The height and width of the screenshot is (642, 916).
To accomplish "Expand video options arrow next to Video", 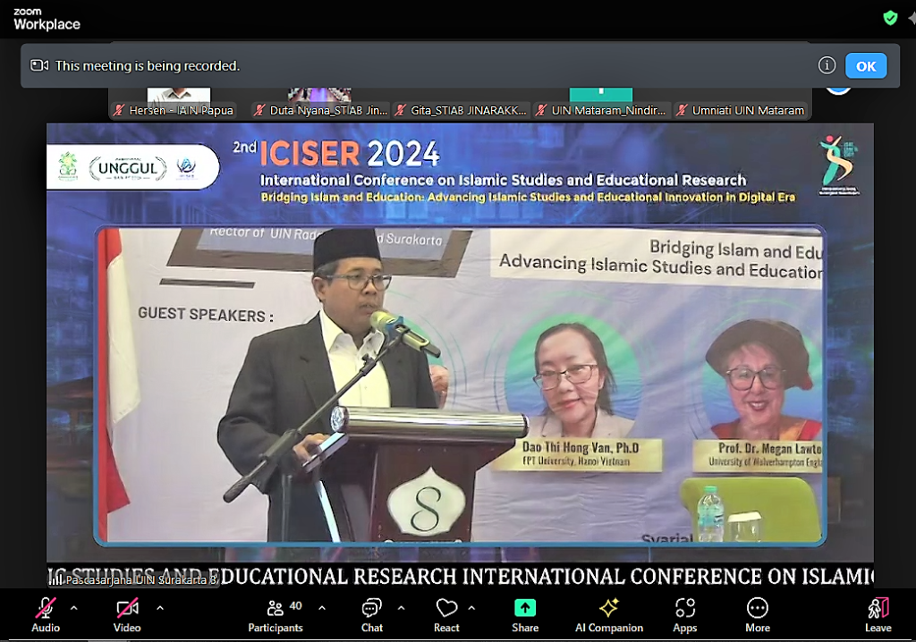I will tap(160, 608).
